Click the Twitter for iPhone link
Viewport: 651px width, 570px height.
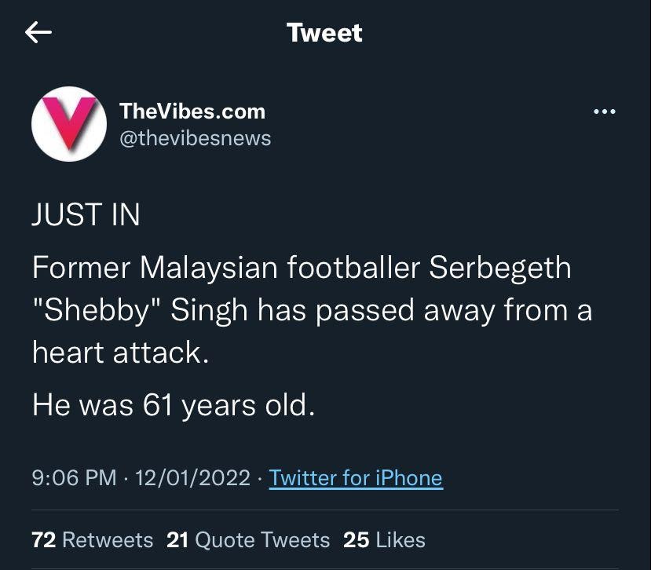[x=356, y=477]
